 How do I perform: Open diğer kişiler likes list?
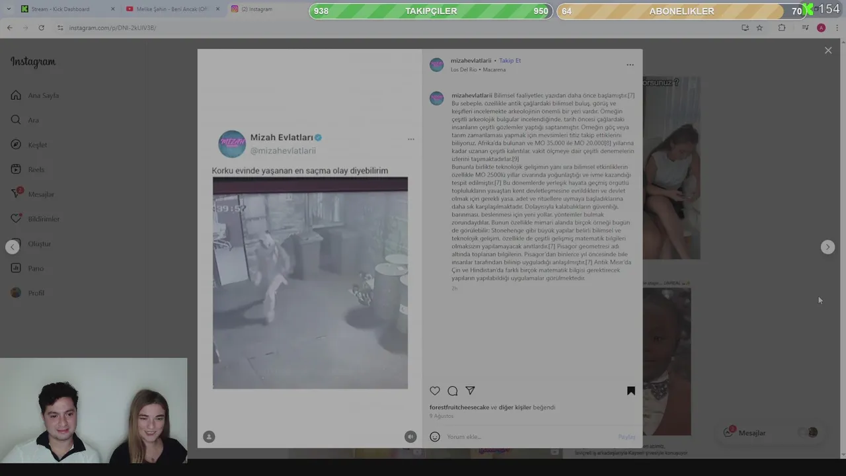tap(515, 408)
